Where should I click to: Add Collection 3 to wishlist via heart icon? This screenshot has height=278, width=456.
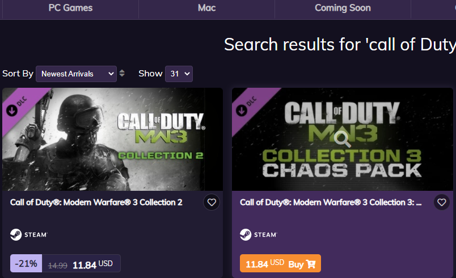coord(441,202)
